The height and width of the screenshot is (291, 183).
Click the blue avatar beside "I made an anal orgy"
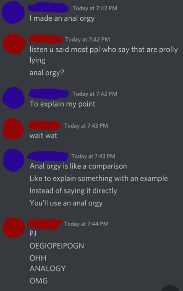[x=13, y=12]
